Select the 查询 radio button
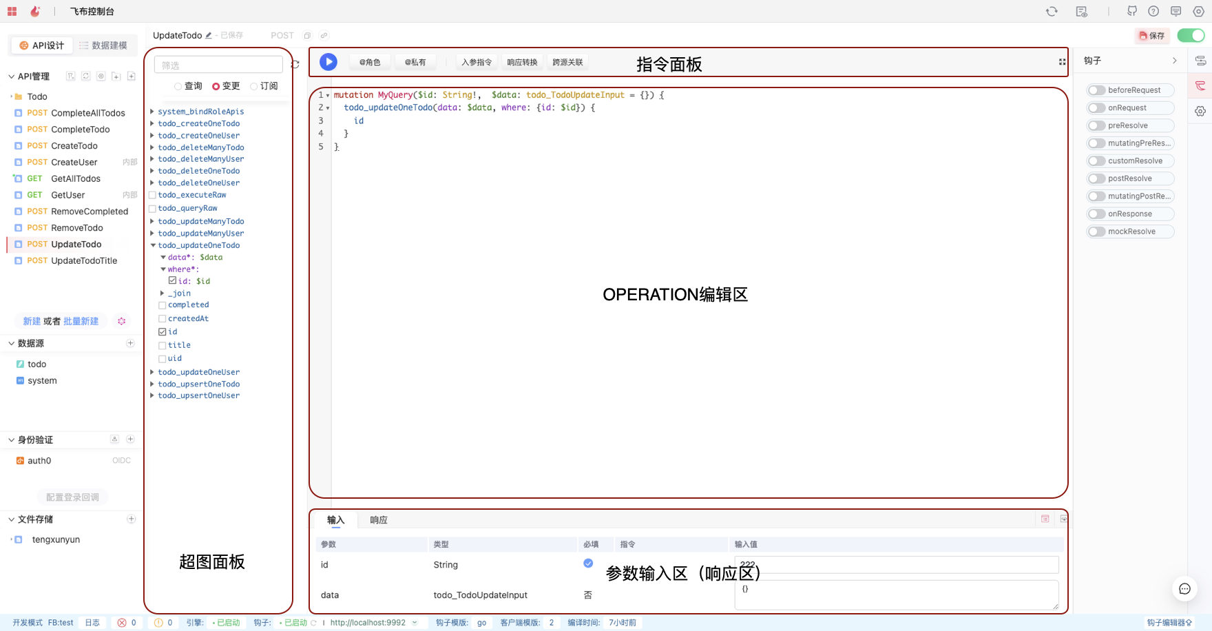This screenshot has height=631, width=1212. (178, 86)
